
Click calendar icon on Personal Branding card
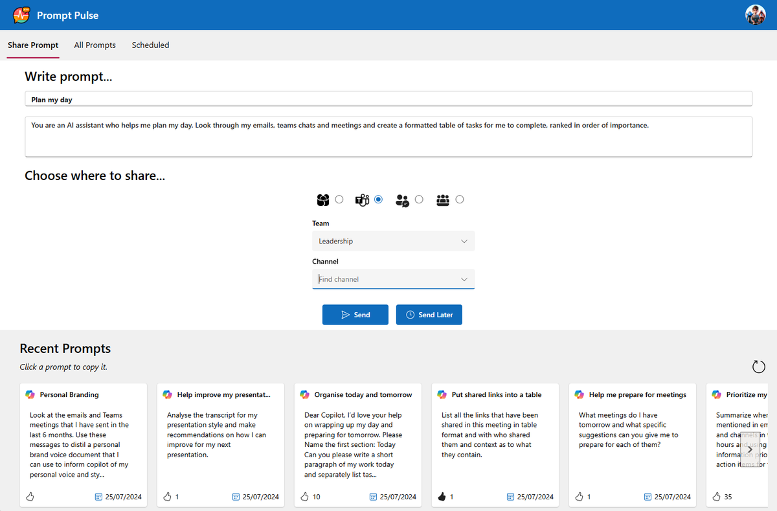coord(98,497)
